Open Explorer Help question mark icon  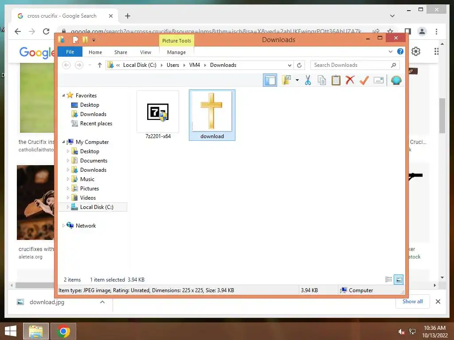[400, 51]
